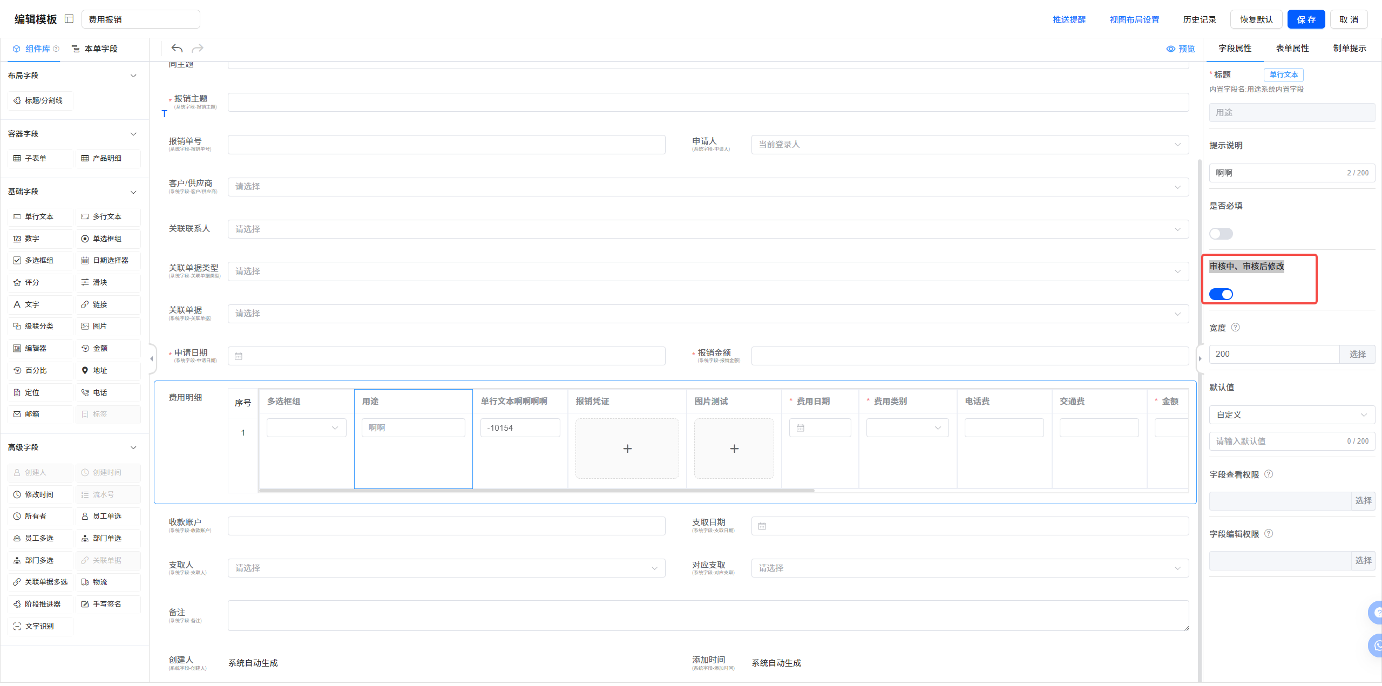
Task: Click the eye preview icon
Action: 1170,49
